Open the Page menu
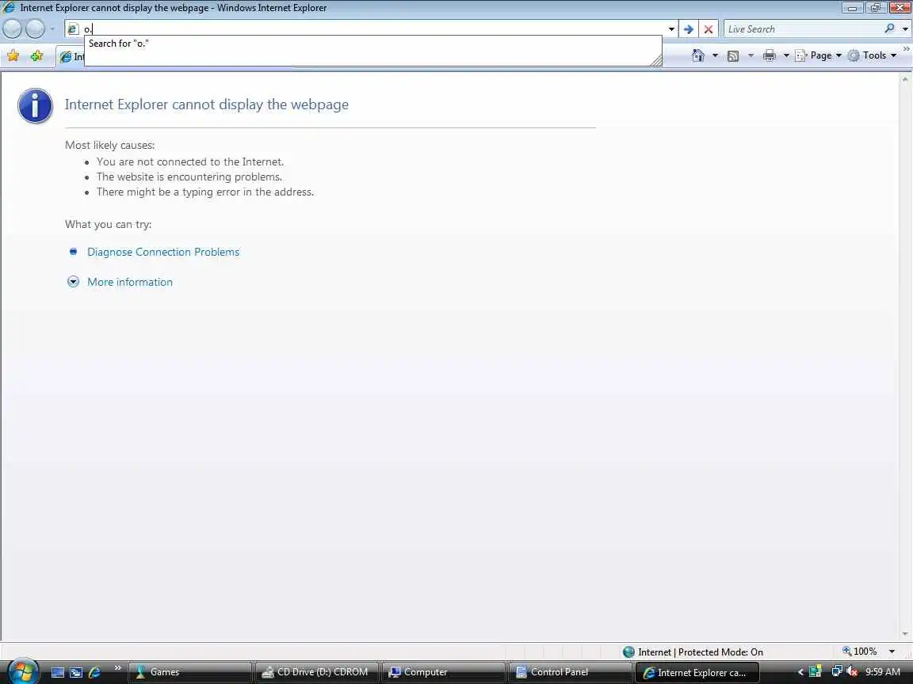This screenshot has width=913, height=684. [819, 55]
